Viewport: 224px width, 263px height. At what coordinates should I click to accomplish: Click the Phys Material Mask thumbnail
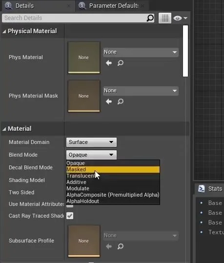84,96
